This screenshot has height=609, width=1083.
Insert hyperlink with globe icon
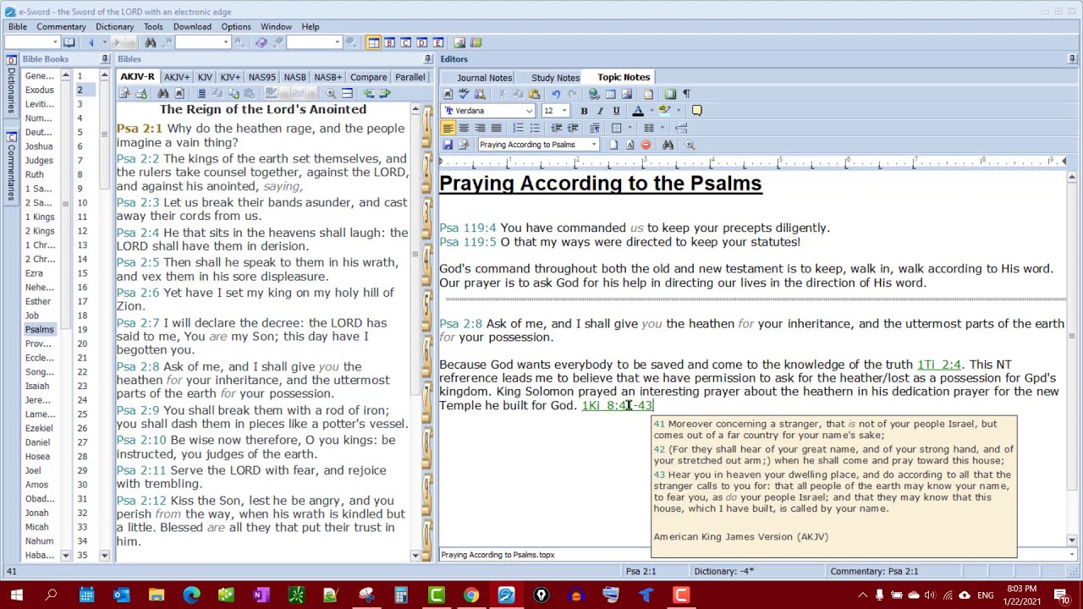[594, 94]
